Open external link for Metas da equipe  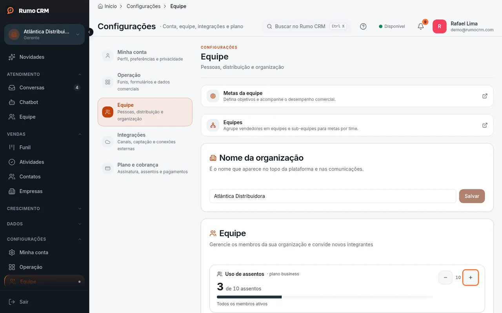[485, 96]
